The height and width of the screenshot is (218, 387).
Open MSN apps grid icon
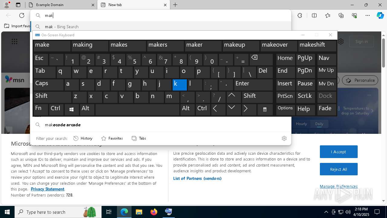tap(15, 41)
